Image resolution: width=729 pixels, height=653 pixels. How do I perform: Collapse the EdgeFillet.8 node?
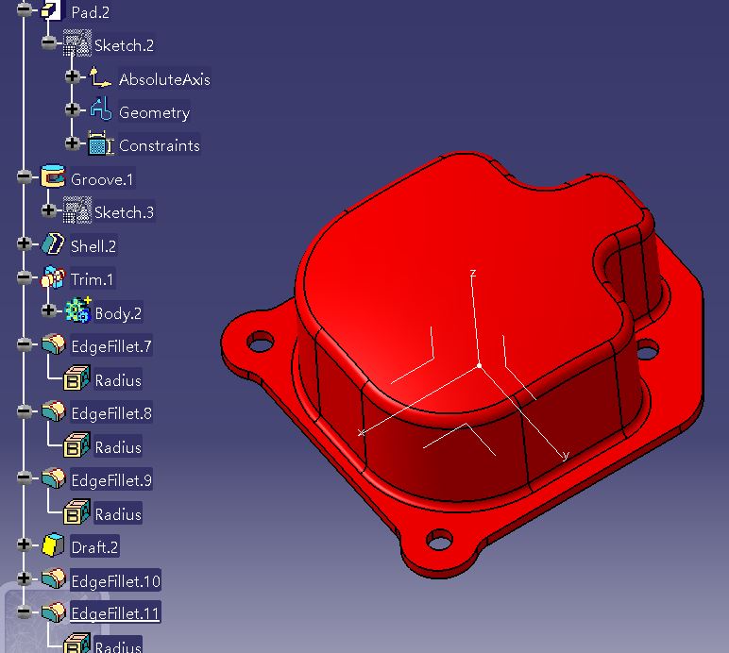pyautogui.click(x=25, y=411)
